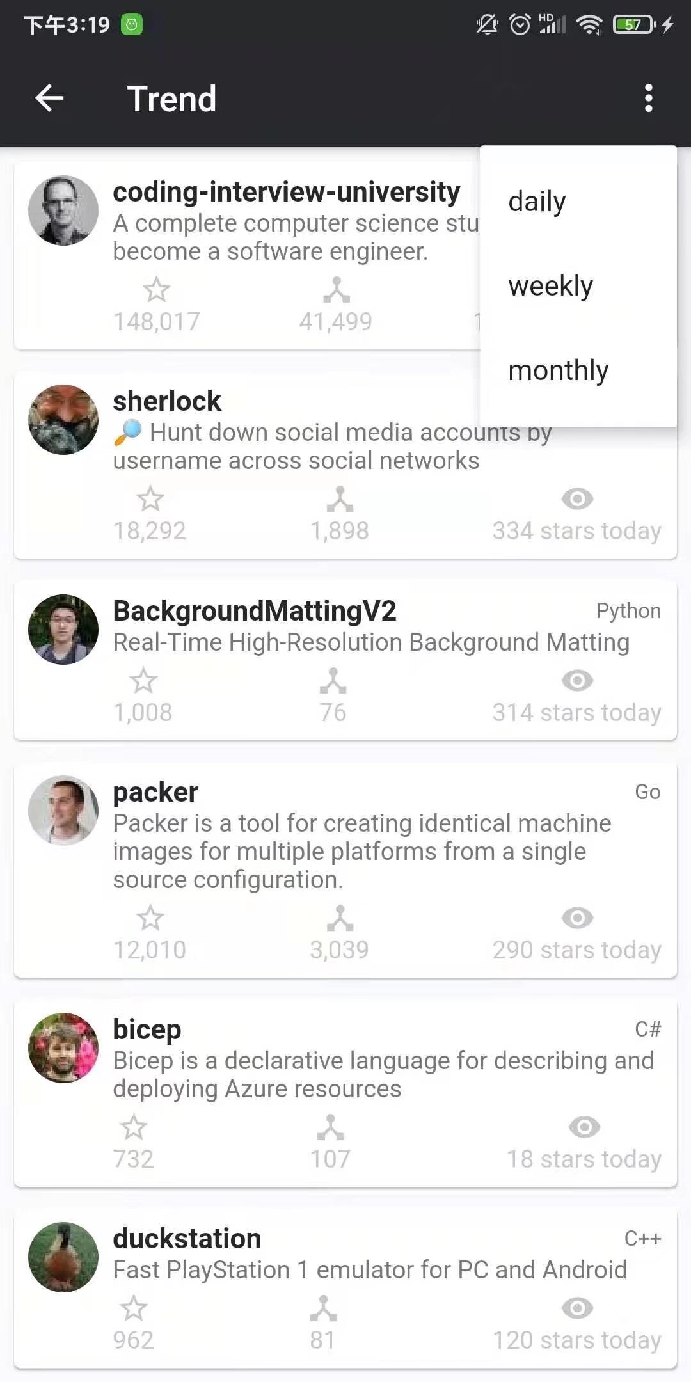Tap the star icon on bicep
Viewport: 691px width, 1382px height.
coord(134,1127)
